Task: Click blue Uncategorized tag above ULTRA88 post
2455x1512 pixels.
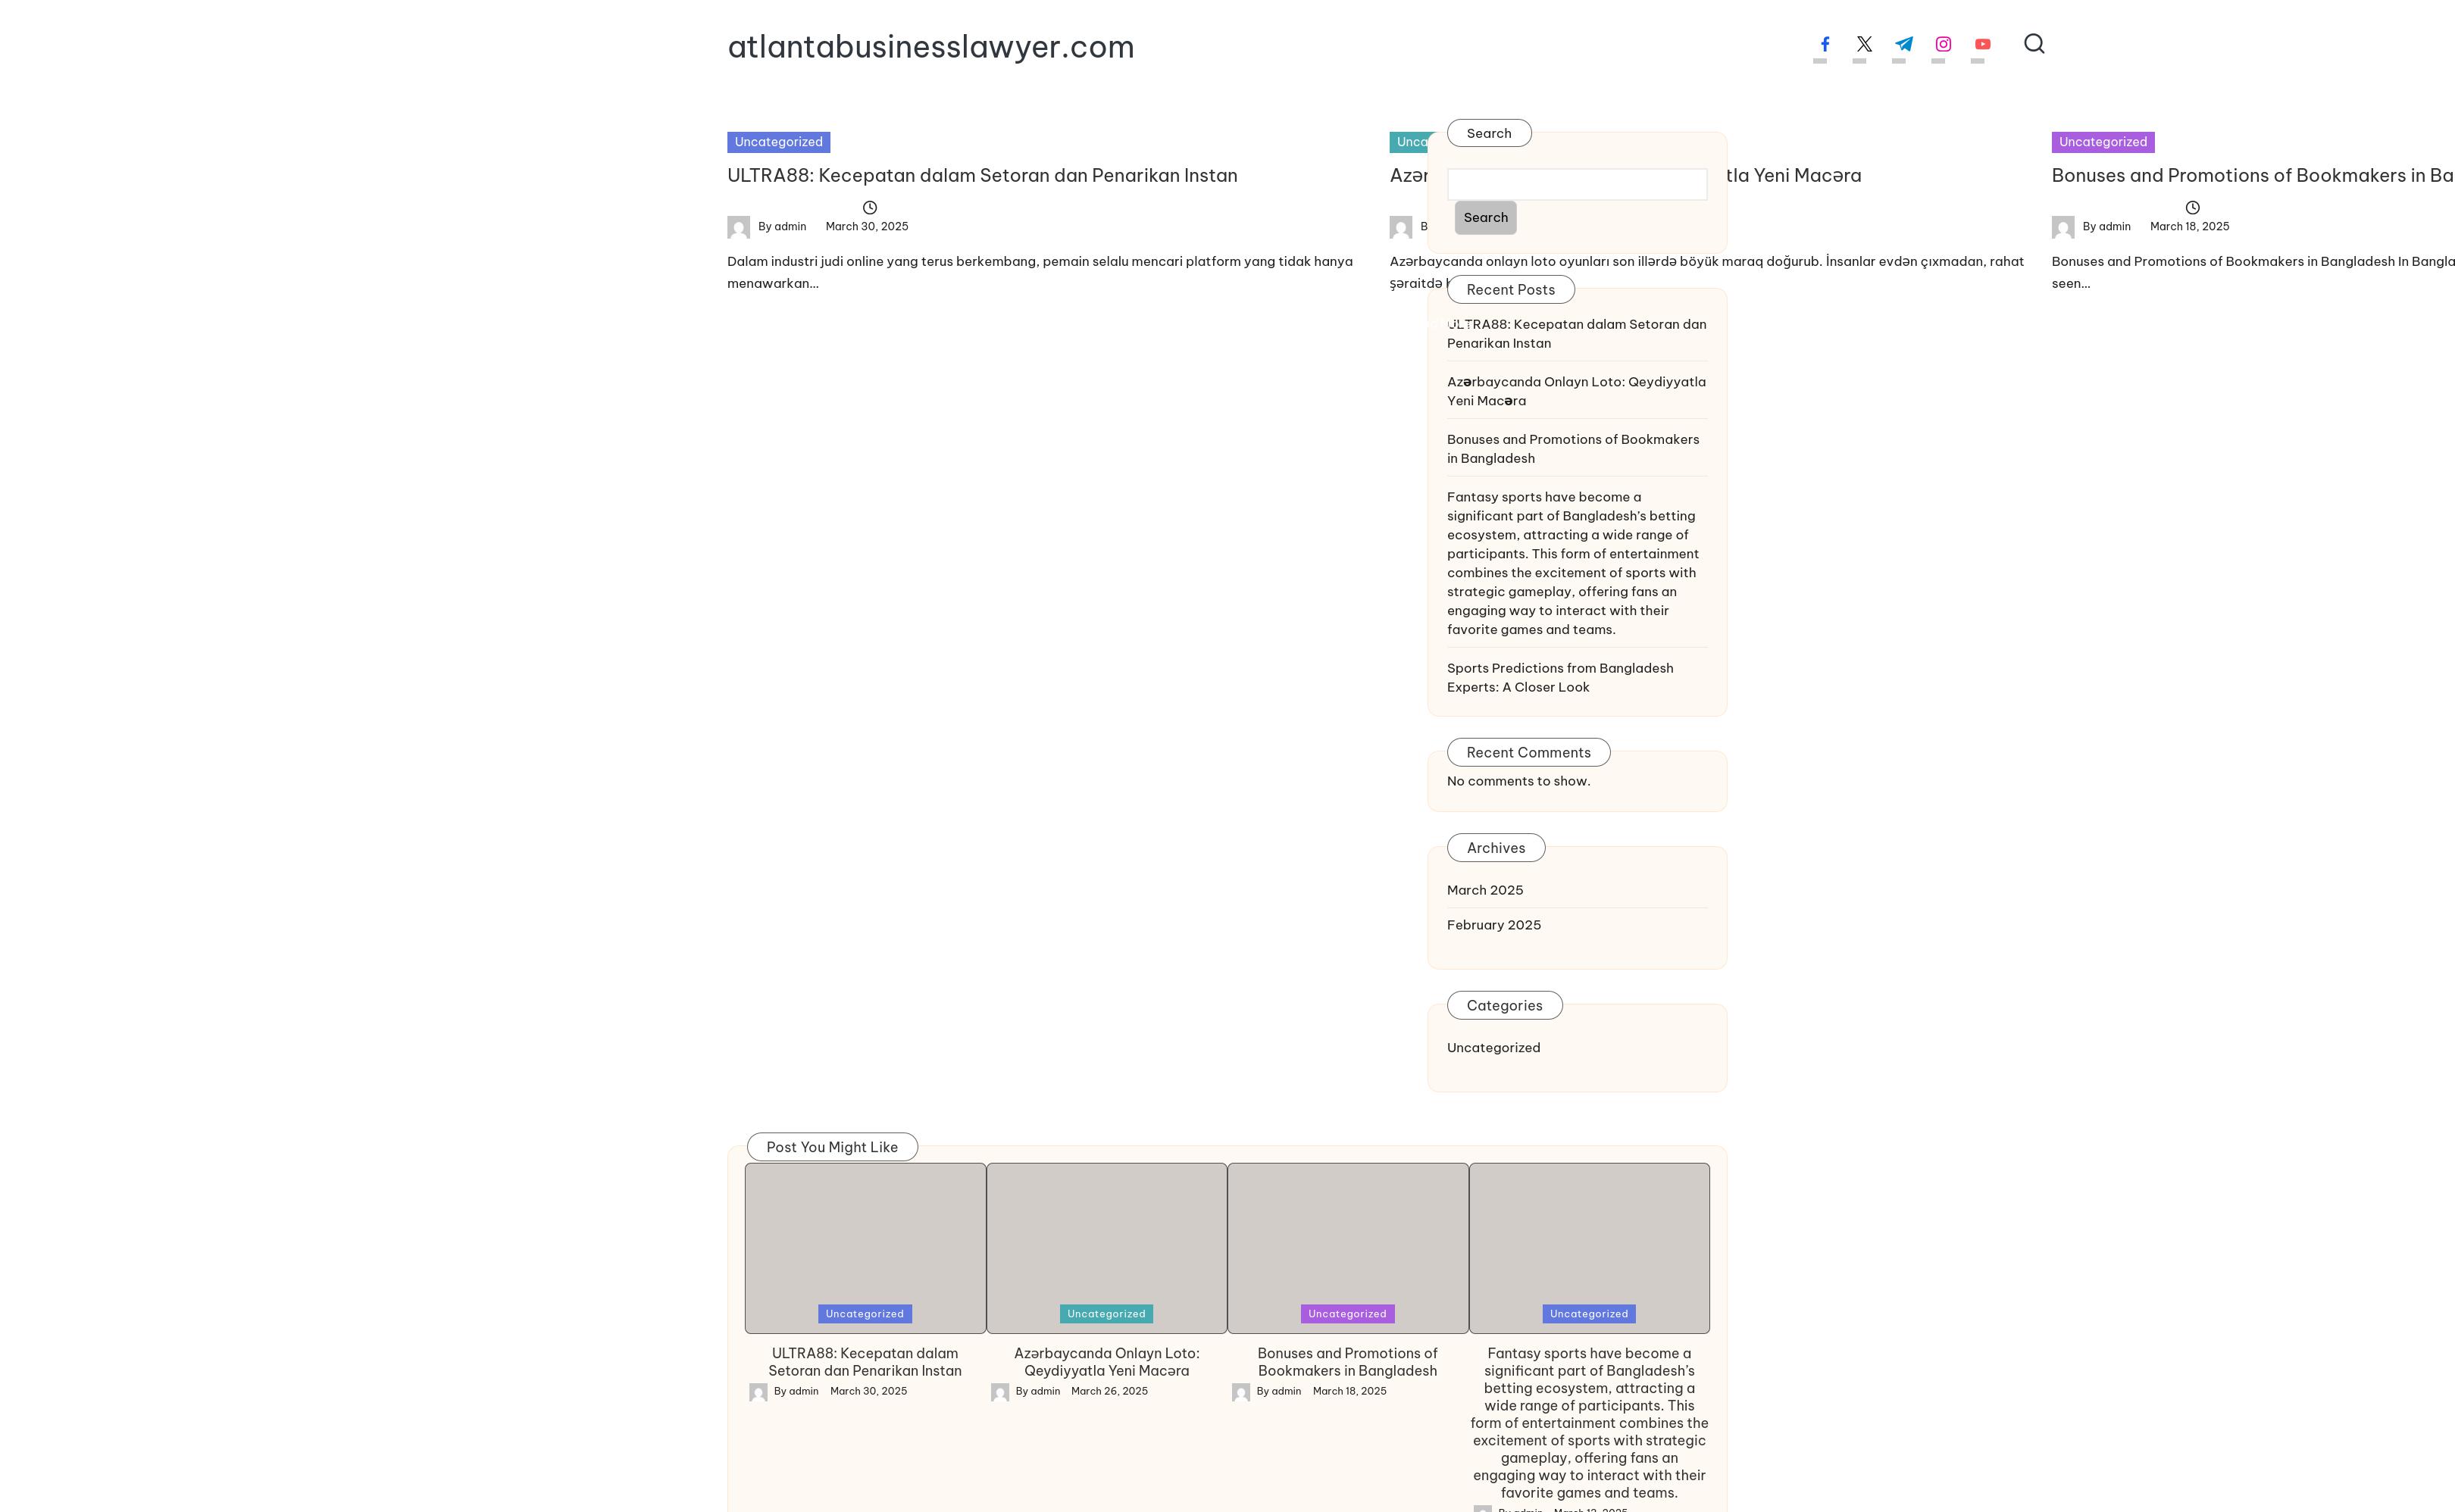Action: pyautogui.click(x=778, y=142)
